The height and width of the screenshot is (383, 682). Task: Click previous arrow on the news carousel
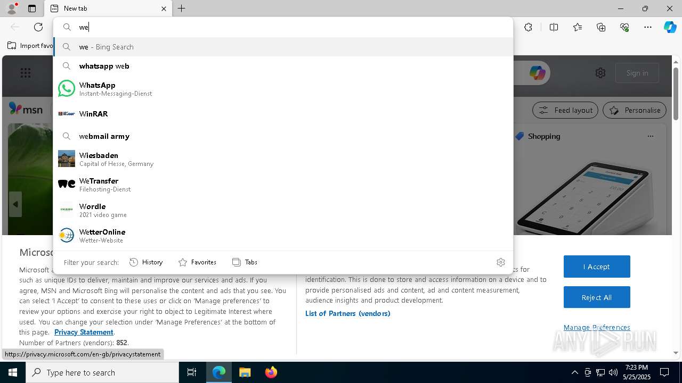pos(15,204)
